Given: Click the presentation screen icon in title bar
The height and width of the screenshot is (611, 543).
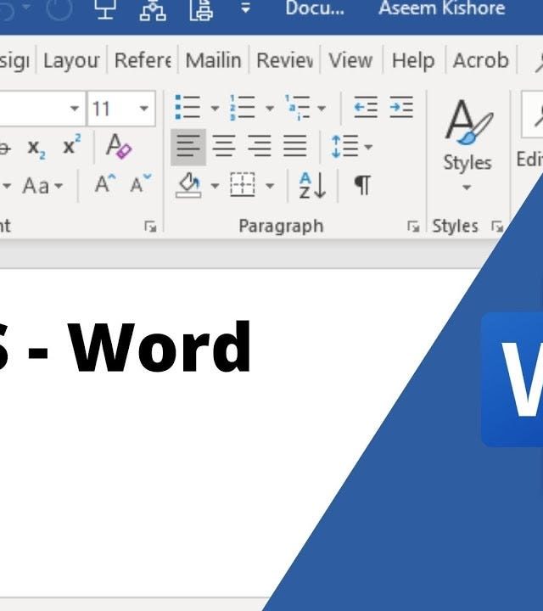Looking at the screenshot, I should (x=105, y=8).
